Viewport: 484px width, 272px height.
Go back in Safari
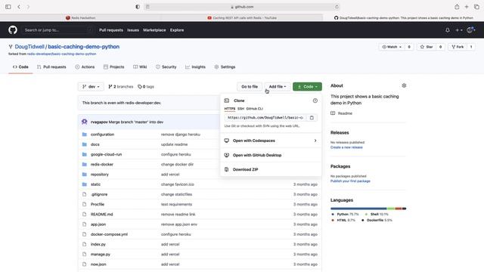[19, 7]
